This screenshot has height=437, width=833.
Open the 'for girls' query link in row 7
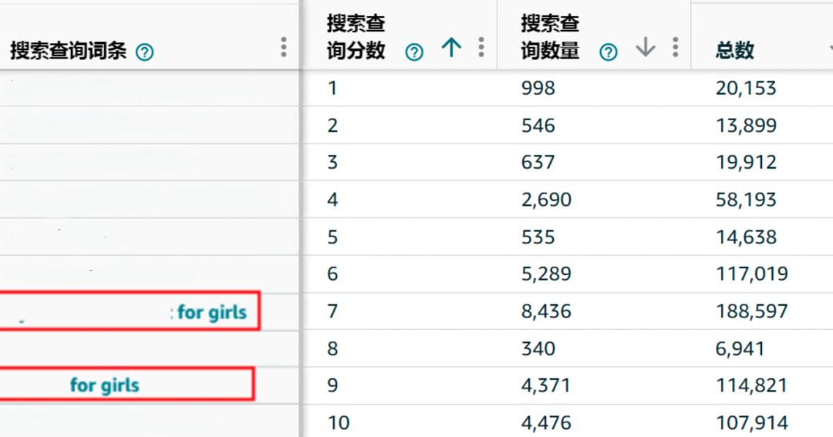pos(212,312)
